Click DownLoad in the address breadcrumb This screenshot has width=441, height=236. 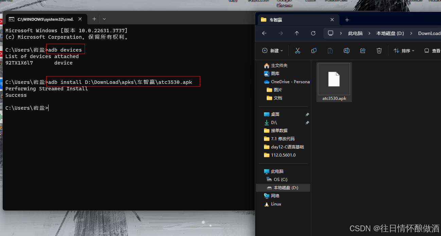tap(429, 33)
